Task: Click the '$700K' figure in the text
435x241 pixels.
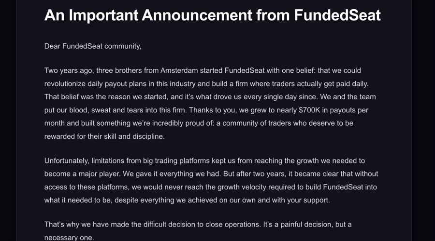Action: click(x=309, y=110)
